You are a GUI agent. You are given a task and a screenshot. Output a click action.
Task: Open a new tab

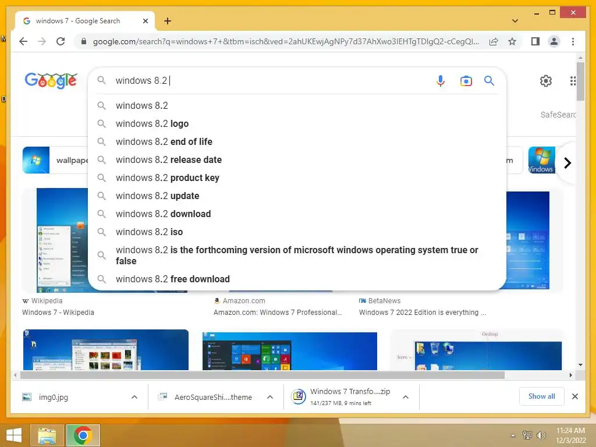pyautogui.click(x=168, y=21)
